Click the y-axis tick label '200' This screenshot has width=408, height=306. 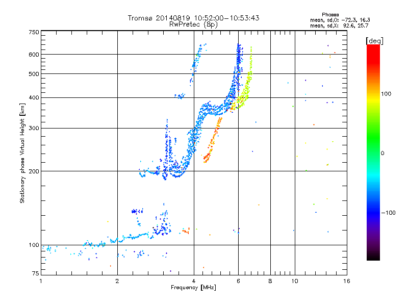tap(34, 171)
